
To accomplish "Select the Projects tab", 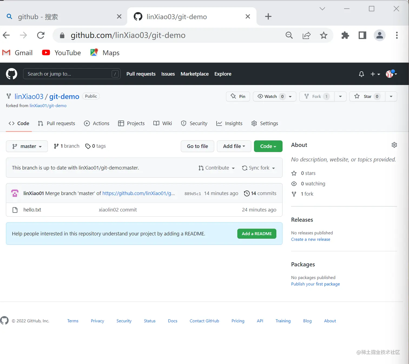I will (x=131, y=123).
